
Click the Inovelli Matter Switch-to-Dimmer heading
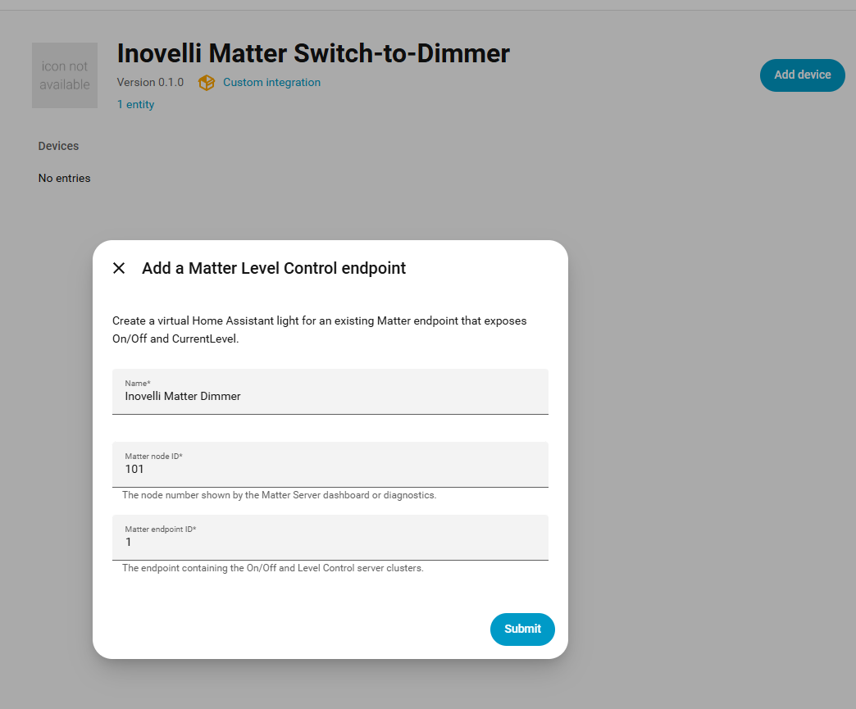(313, 53)
